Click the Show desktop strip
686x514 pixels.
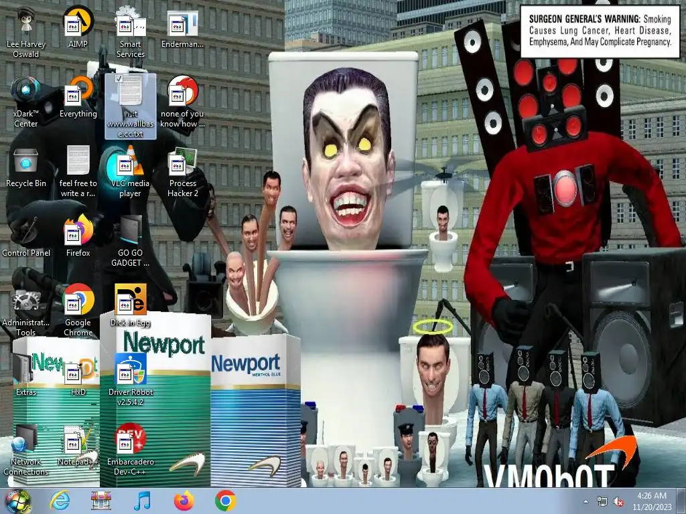(x=682, y=501)
